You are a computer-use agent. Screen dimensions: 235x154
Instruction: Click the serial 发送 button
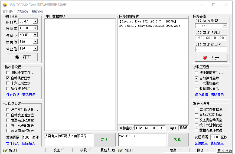click(x=105, y=140)
